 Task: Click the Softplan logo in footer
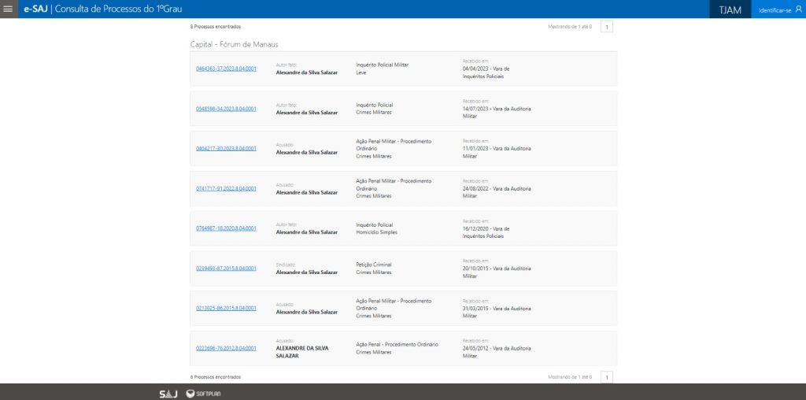(x=202, y=393)
